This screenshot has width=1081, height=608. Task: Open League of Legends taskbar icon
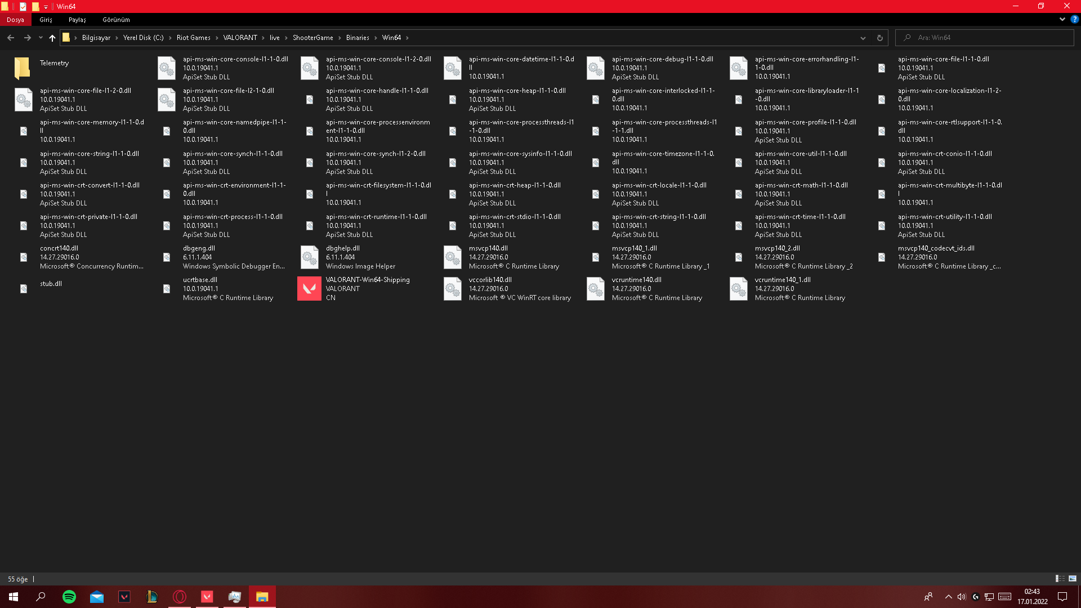152,597
